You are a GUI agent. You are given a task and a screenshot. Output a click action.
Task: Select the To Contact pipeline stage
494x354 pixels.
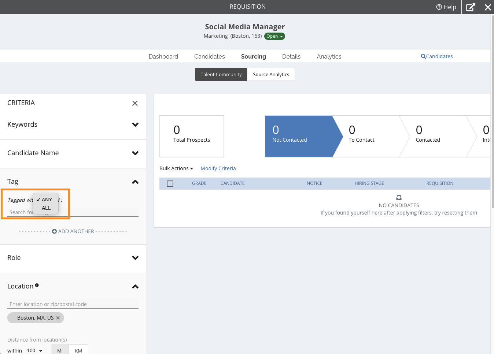[x=366, y=136]
